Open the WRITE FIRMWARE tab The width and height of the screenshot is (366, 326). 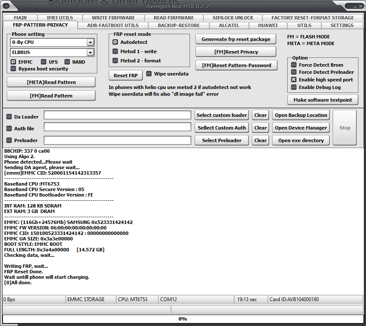(x=113, y=18)
